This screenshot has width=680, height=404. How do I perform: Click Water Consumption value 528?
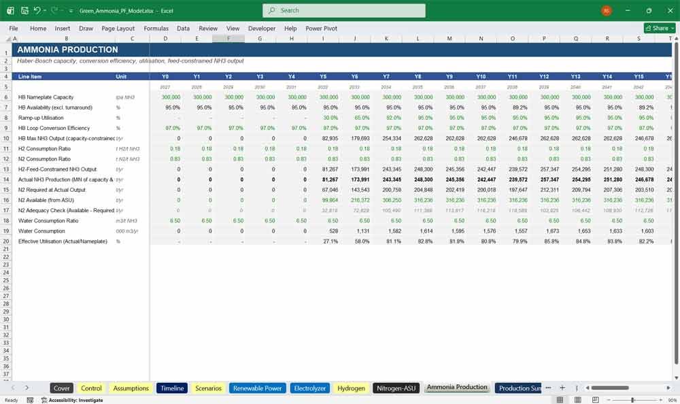(x=333, y=231)
